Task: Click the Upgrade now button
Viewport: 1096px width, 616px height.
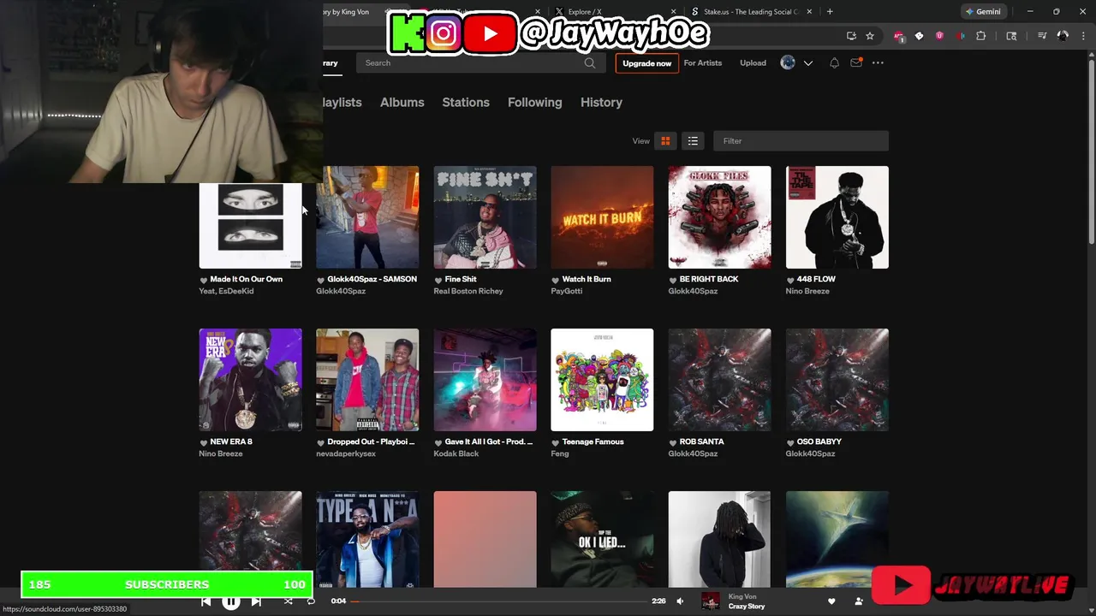Action: pyautogui.click(x=646, y=63)
